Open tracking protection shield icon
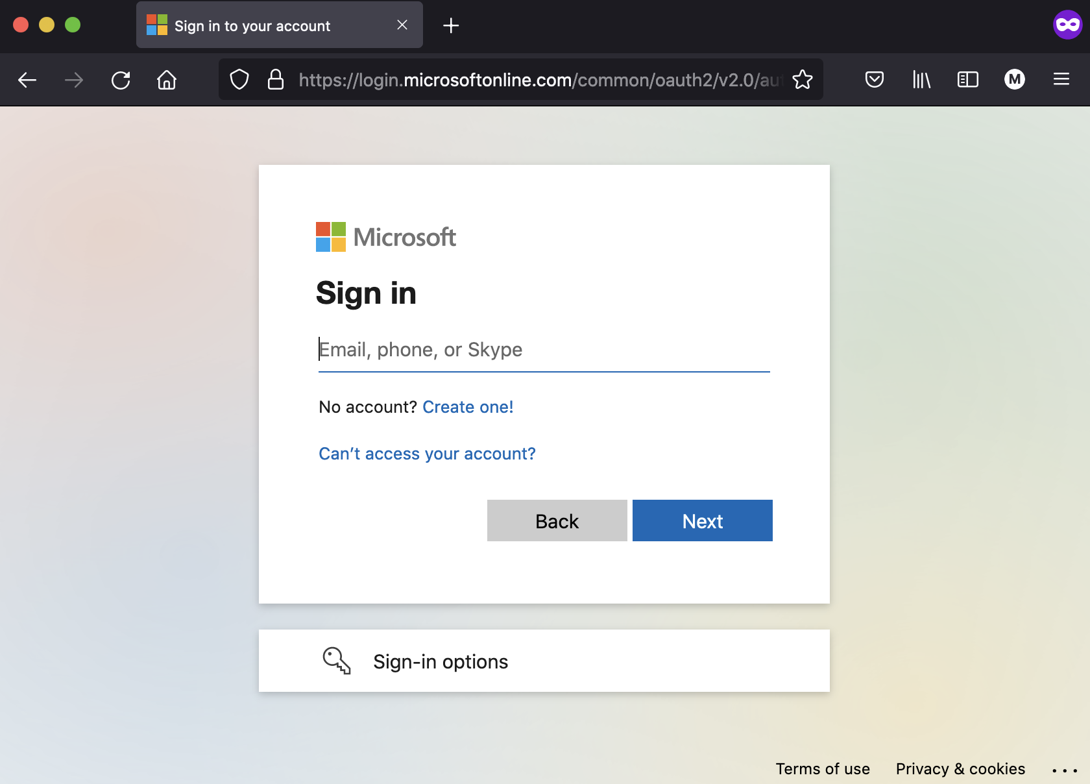The height and width of the screenshot is (784, 1090). click(x=239, y=80)
